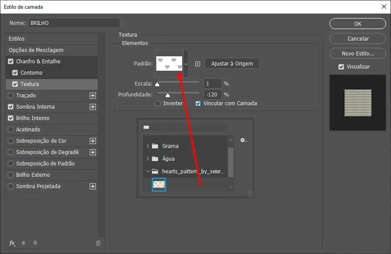Collapse the hearts_pattern group
Viewport: 391px width, 254px height.
[148, 171]
